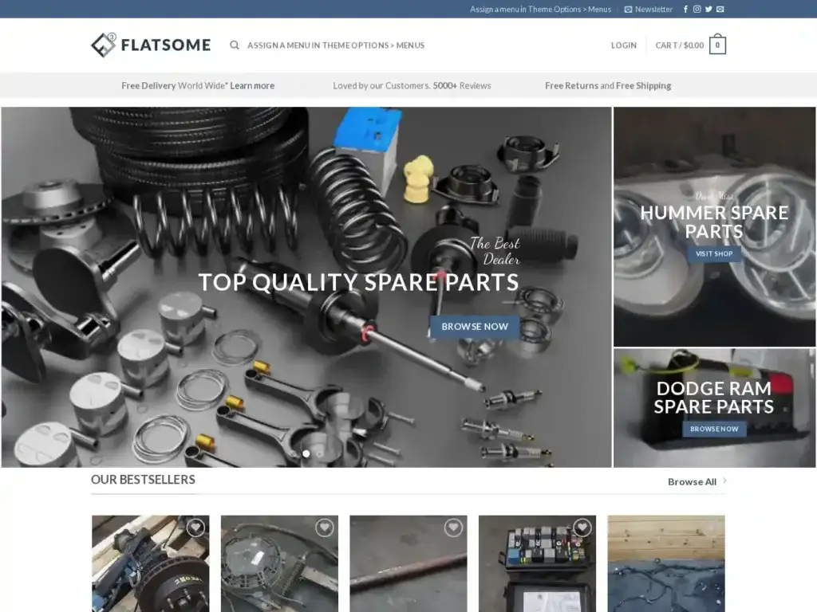This screenshot has height=612, width=817.
Task: Open the Twitter icon in top bar
Action: coord(708,9)
